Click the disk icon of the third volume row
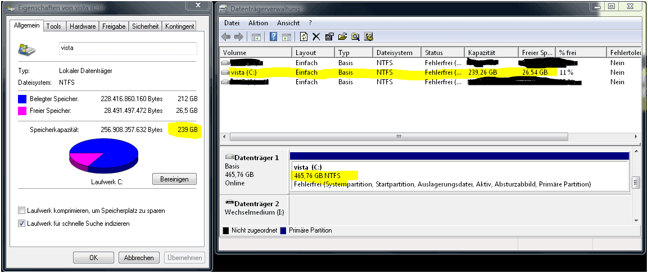 pyautogui.click(x=225, y=82)
